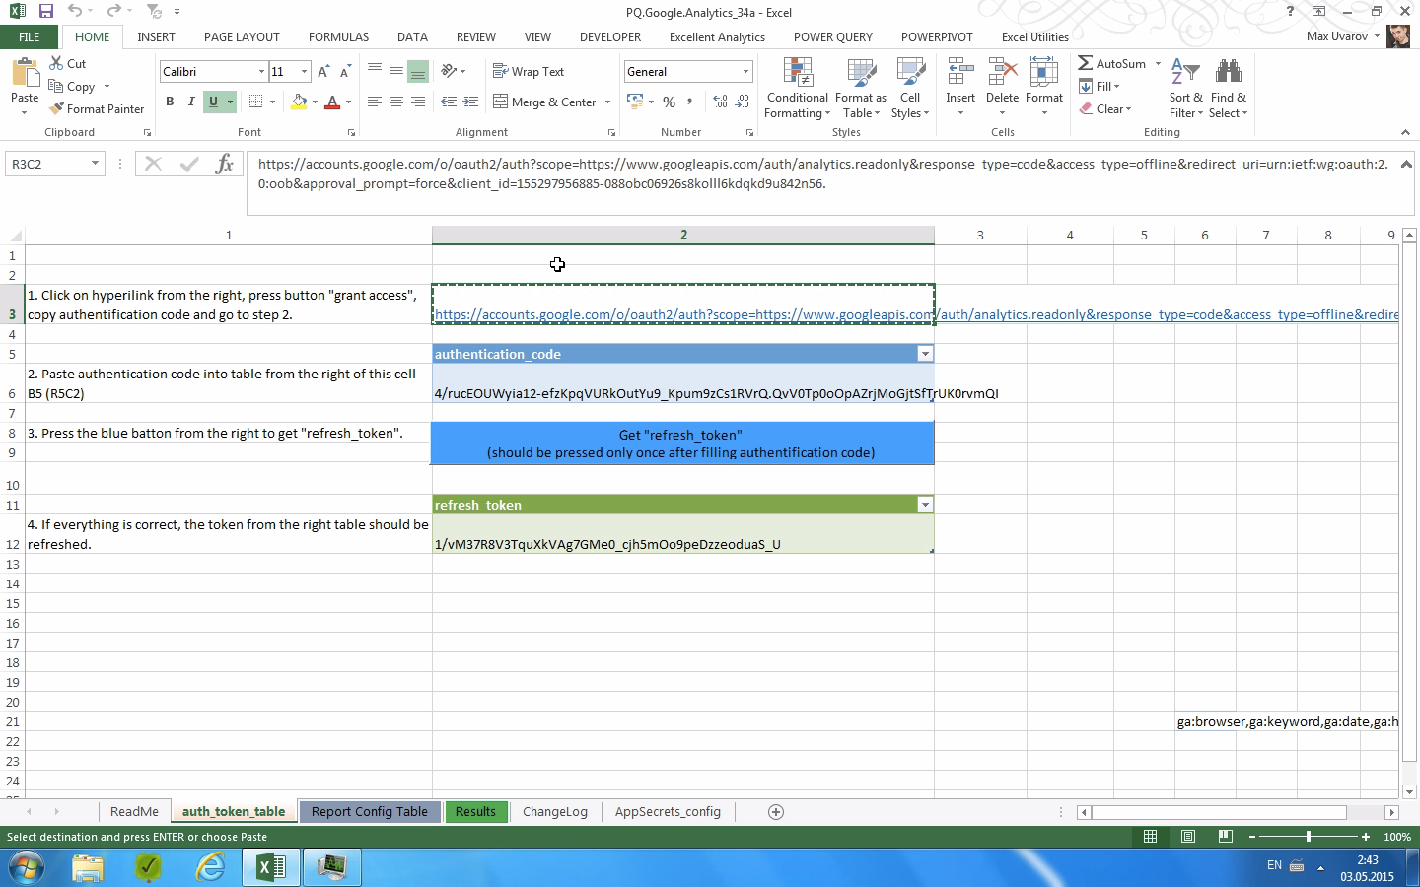Switch to the FORMULAS ribbon tab
Screen dimensions: 1420x887
338,37
